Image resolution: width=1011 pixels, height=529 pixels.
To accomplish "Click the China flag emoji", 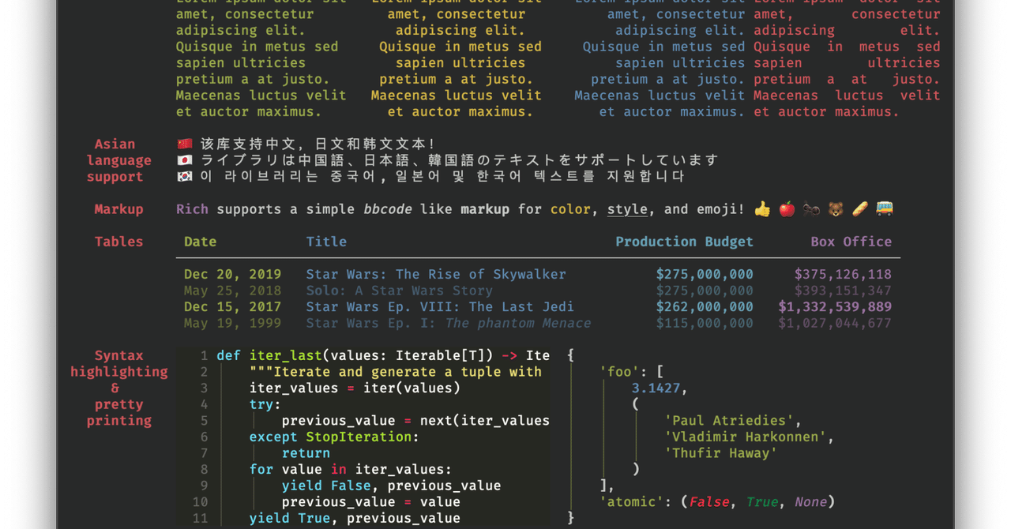I will [x=183, y=144].
